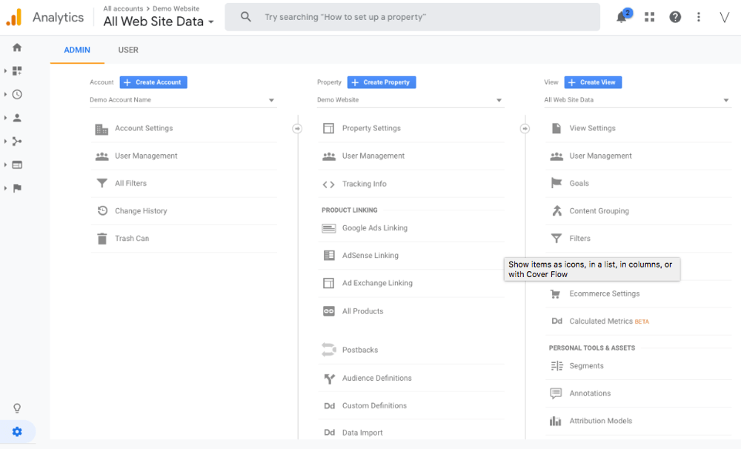
Task: Open notifications bell with badge
Action: 623,16
